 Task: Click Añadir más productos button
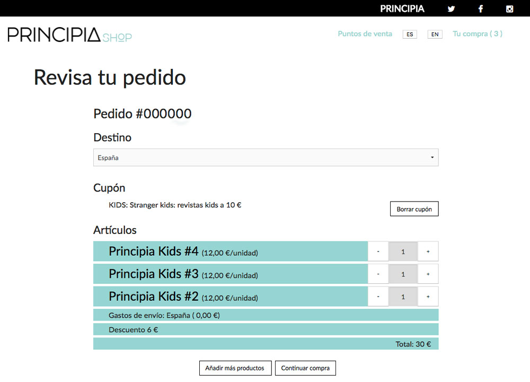click(235, 368)
